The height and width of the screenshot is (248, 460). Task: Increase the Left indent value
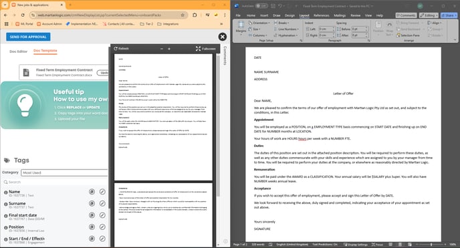[x=334, y=28]
